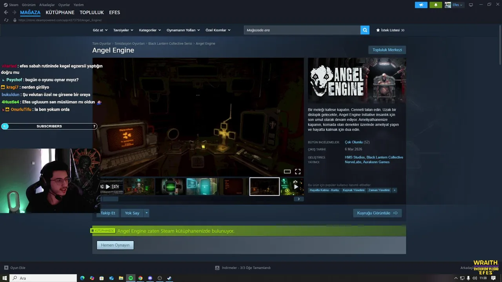
Task: Open the Çok Olumlu reviews link
Action: click(354, 142)
